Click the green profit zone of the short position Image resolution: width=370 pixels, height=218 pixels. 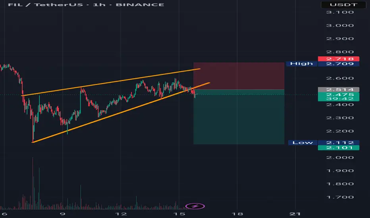(239, 117)
